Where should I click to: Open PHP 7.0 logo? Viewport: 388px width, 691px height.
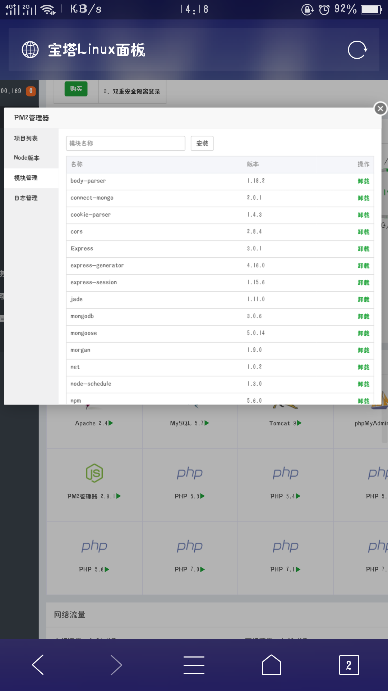pyautogui.click(x=190, y=546)
